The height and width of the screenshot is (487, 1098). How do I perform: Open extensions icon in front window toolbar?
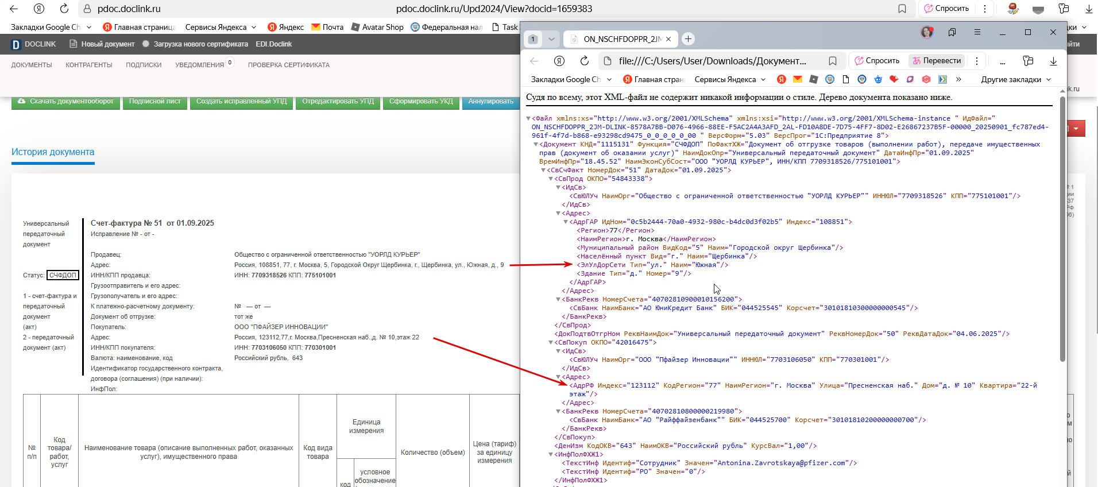coord(1028,61)
